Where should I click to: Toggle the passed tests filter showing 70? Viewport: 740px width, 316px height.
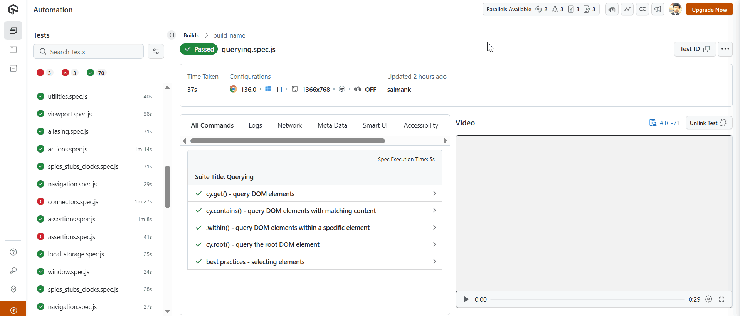[x=96, y=73]
